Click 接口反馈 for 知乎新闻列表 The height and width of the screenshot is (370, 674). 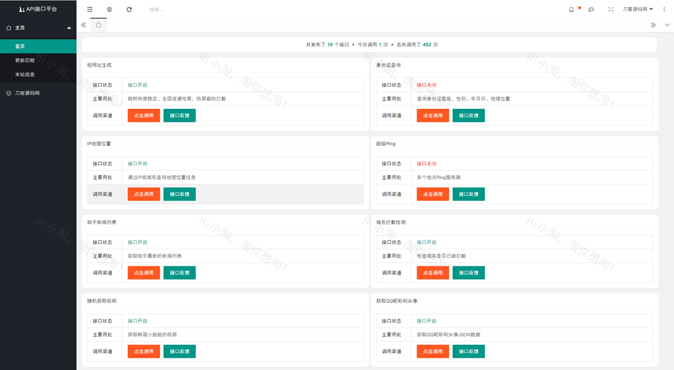coord(179,273)
